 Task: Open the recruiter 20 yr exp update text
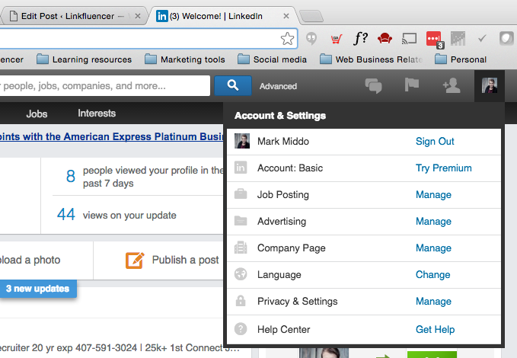120,348
